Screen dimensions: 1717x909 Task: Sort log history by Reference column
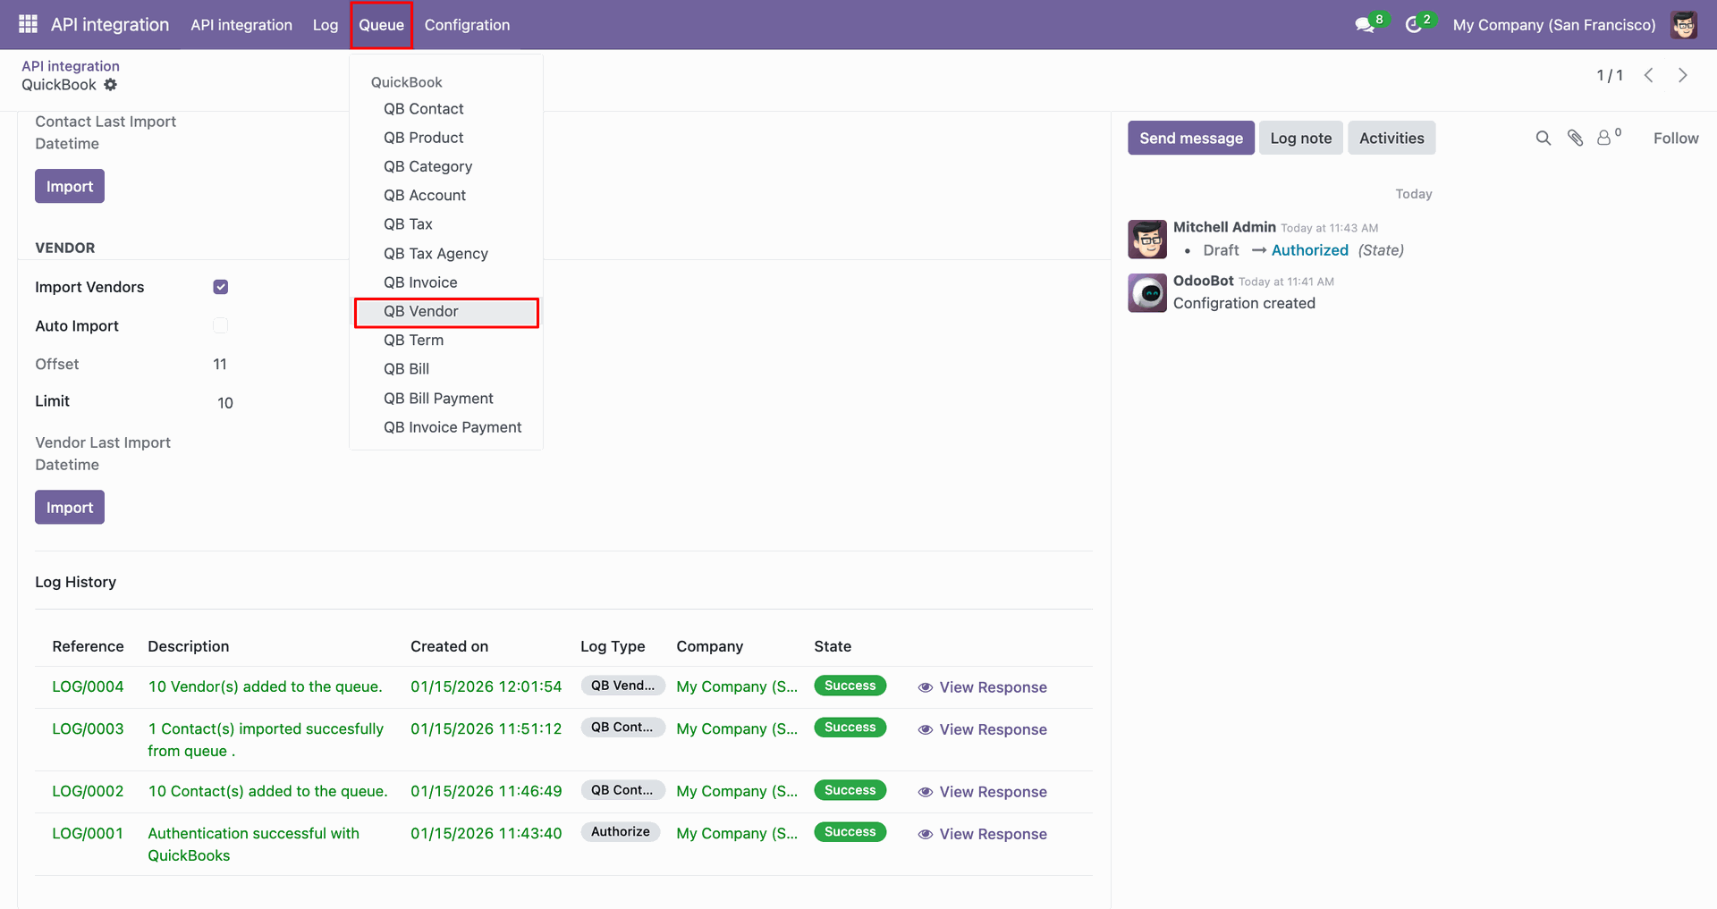88,646
